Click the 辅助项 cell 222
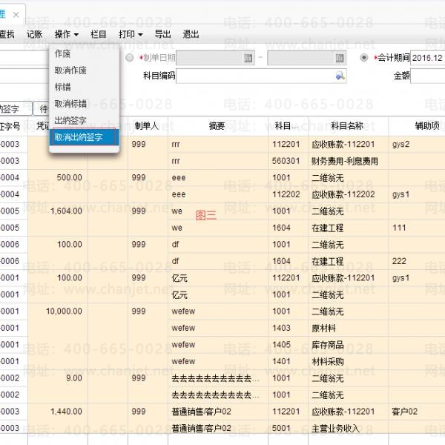The height and width of the screenshot is (445, 445). [x=417, y=261]
